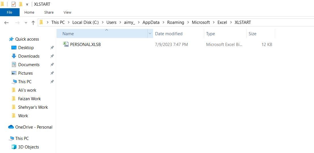314x153 pixels.
Task: Click the 3D Objects cube icon
Action: pyautogui.click(x=14, y=147)
